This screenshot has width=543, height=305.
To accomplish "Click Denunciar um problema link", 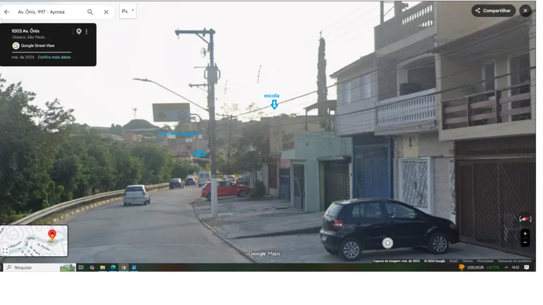I will (x=514, y=261).
